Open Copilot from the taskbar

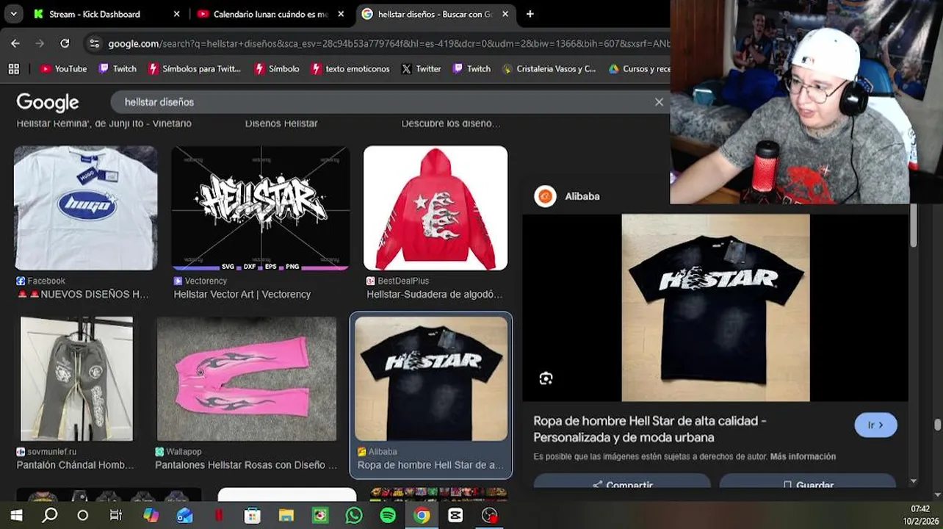pyautogui.click(x=151, y=516)
